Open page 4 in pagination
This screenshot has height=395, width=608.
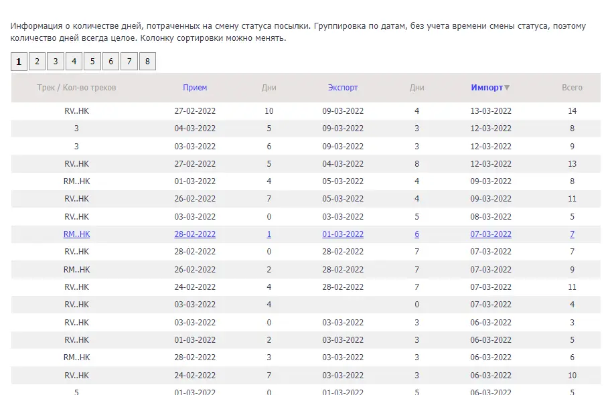click(74, 61)
